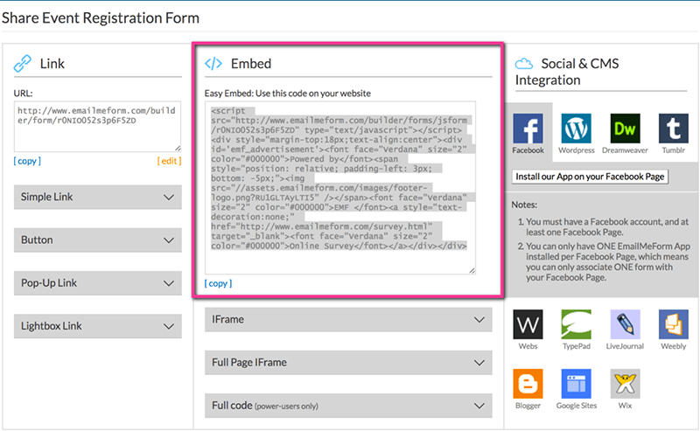This screenshot has height=431, width=700.
Task: Choose the Blogger integration icon
Action: click(x=528, y=384)
